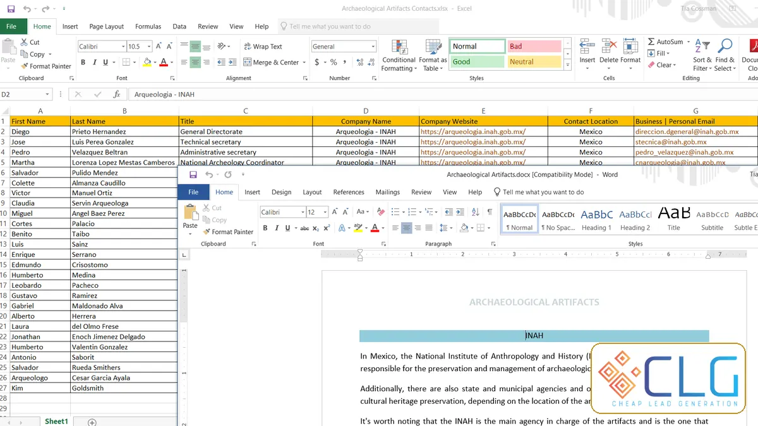Start a bulleted list in Word
This screenshot has width=758, height=426.
395,212
